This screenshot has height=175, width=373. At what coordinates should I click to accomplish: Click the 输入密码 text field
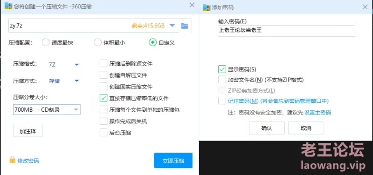[x=286, y=31]
